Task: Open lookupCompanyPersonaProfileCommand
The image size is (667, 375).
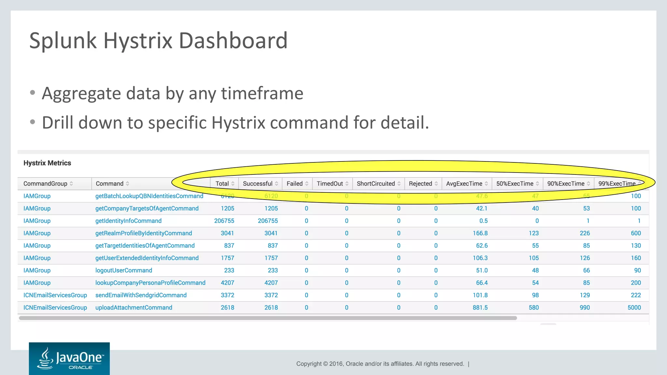Action: point(150,283)
